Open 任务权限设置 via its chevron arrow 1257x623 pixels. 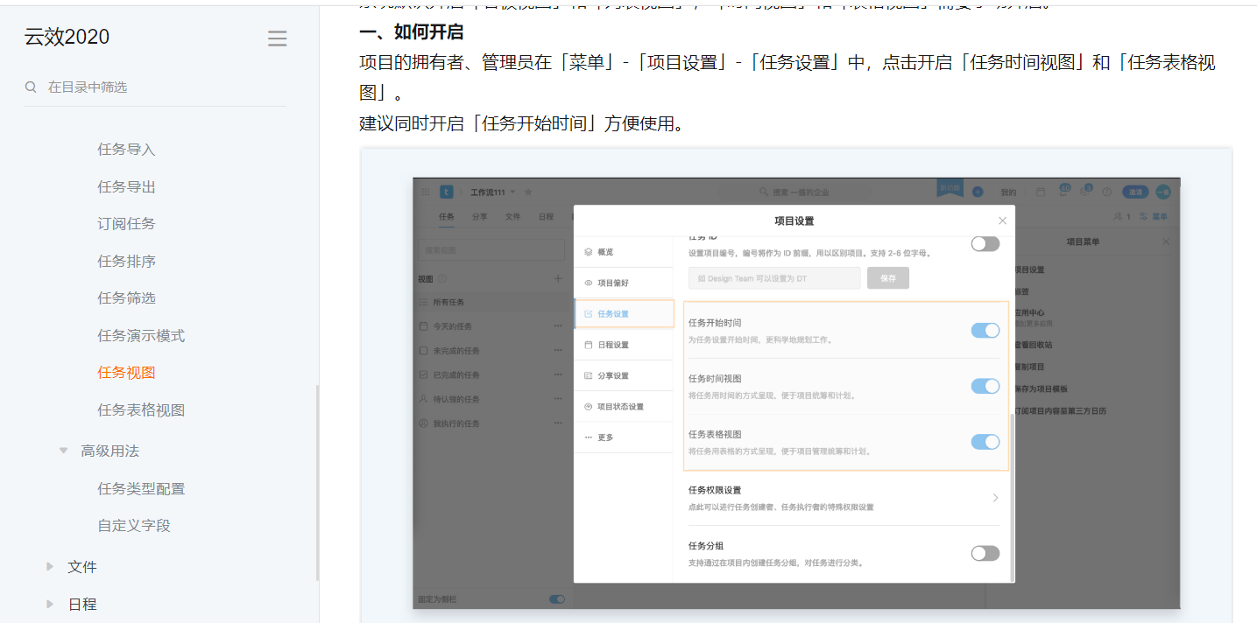coord(996,496)
